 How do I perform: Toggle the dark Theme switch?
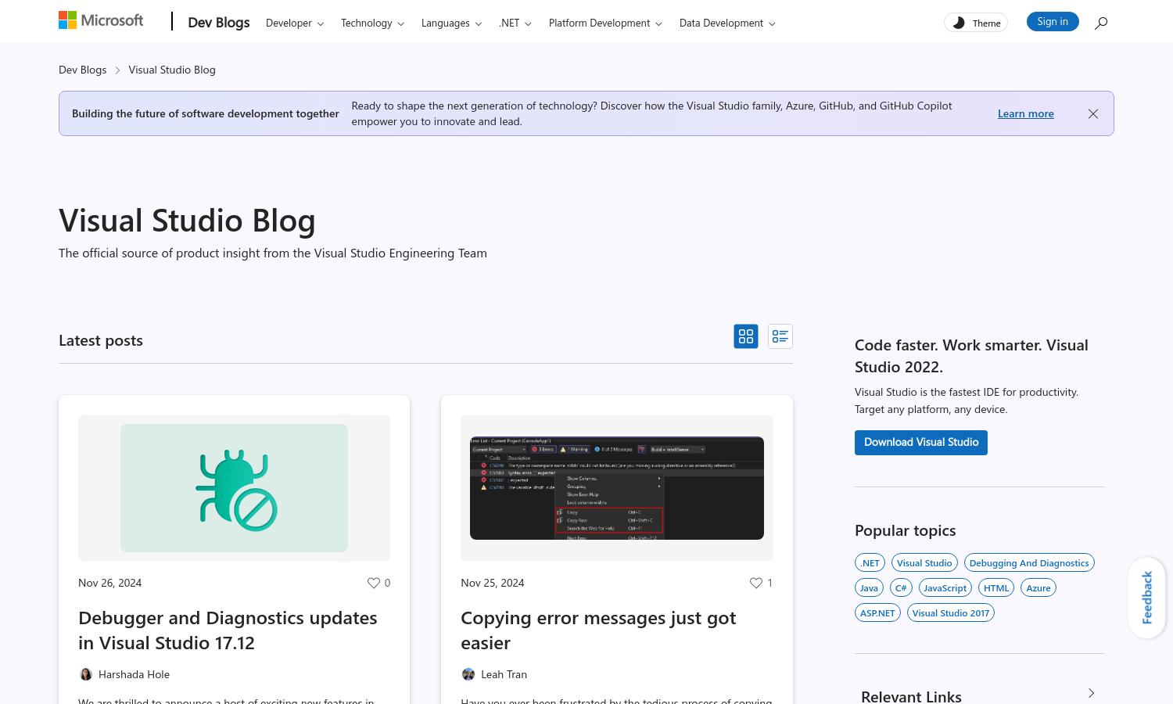pyautogui.click(x=975, y=23)
